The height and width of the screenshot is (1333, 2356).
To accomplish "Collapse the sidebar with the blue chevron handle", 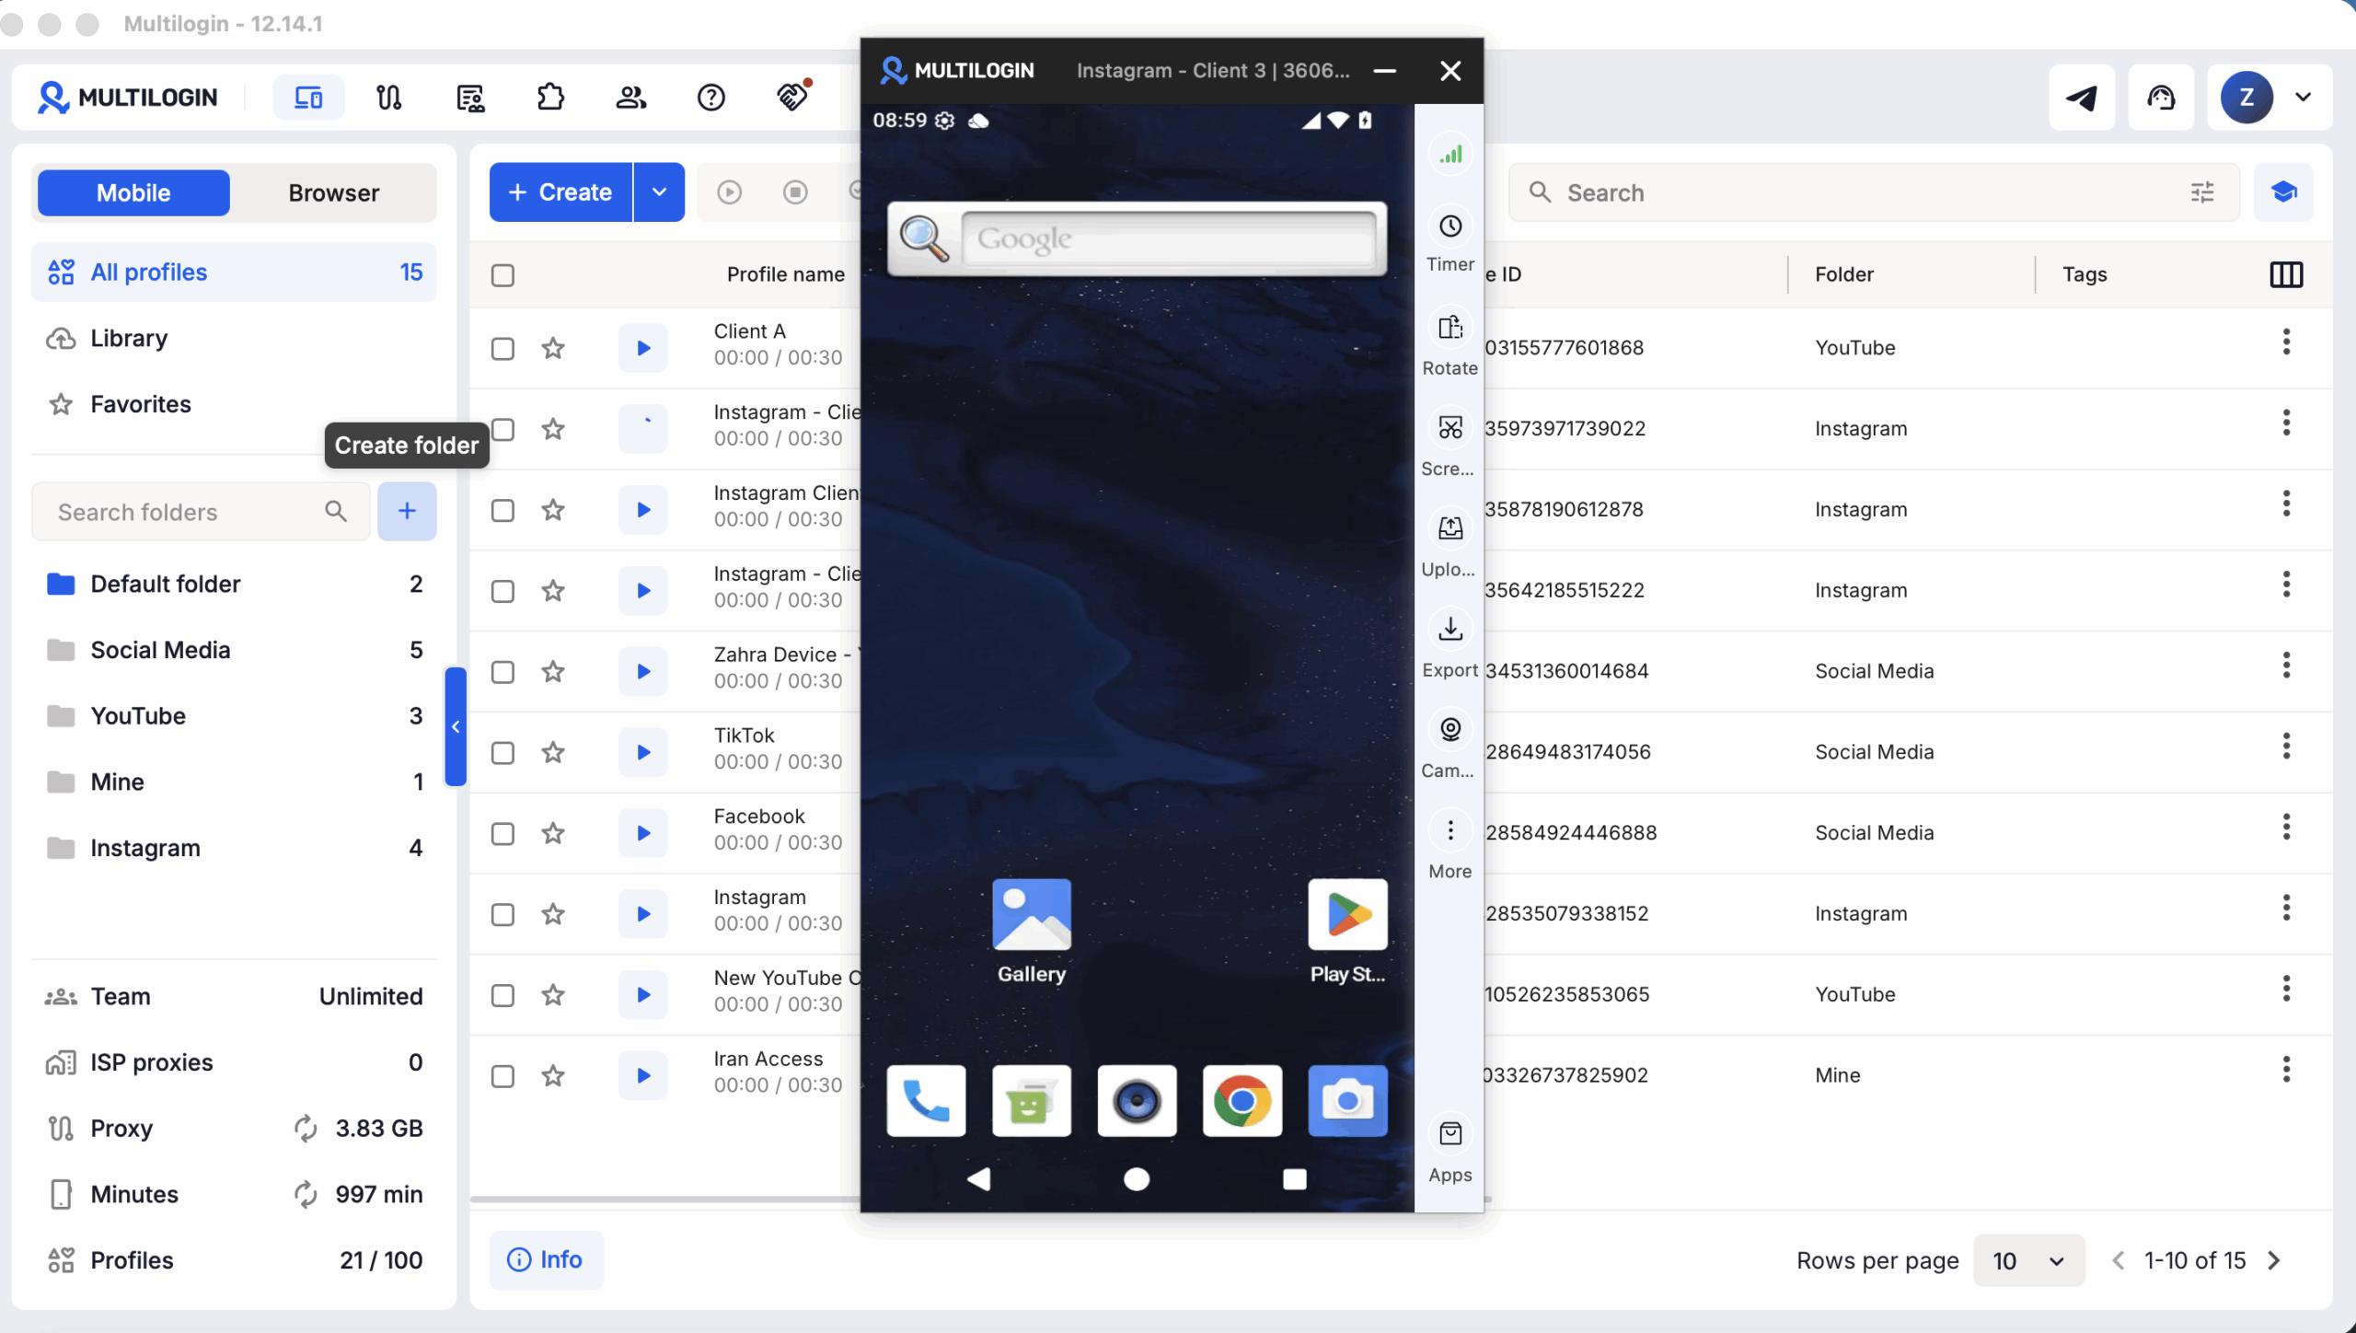I will [456, 726].
